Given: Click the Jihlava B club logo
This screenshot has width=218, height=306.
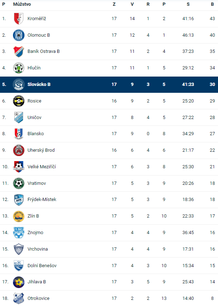Looking at the screenshot, I should pyautogui.click(x=18, y=282).
